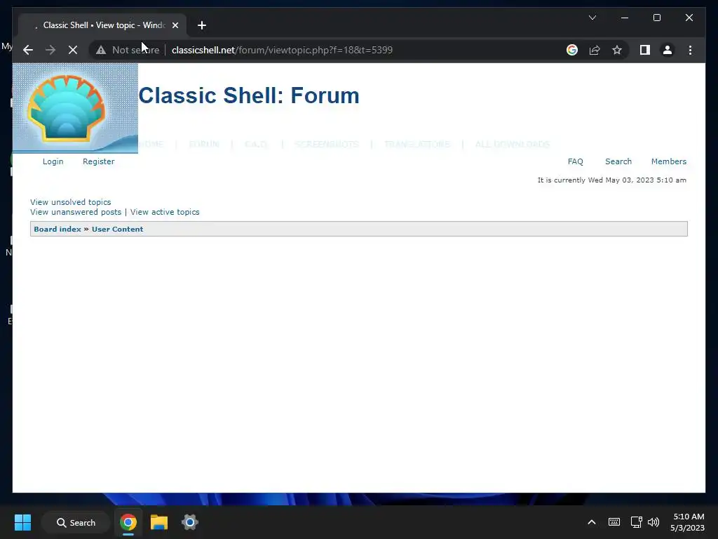The height and width of the screenshot is (539, 718).
Task: Share this page icon
Action: click(595, 50)
